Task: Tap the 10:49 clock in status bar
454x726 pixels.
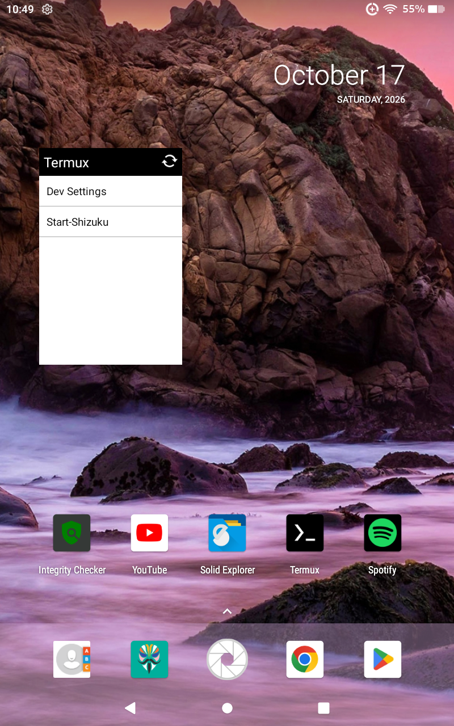Action: [20, 9]
